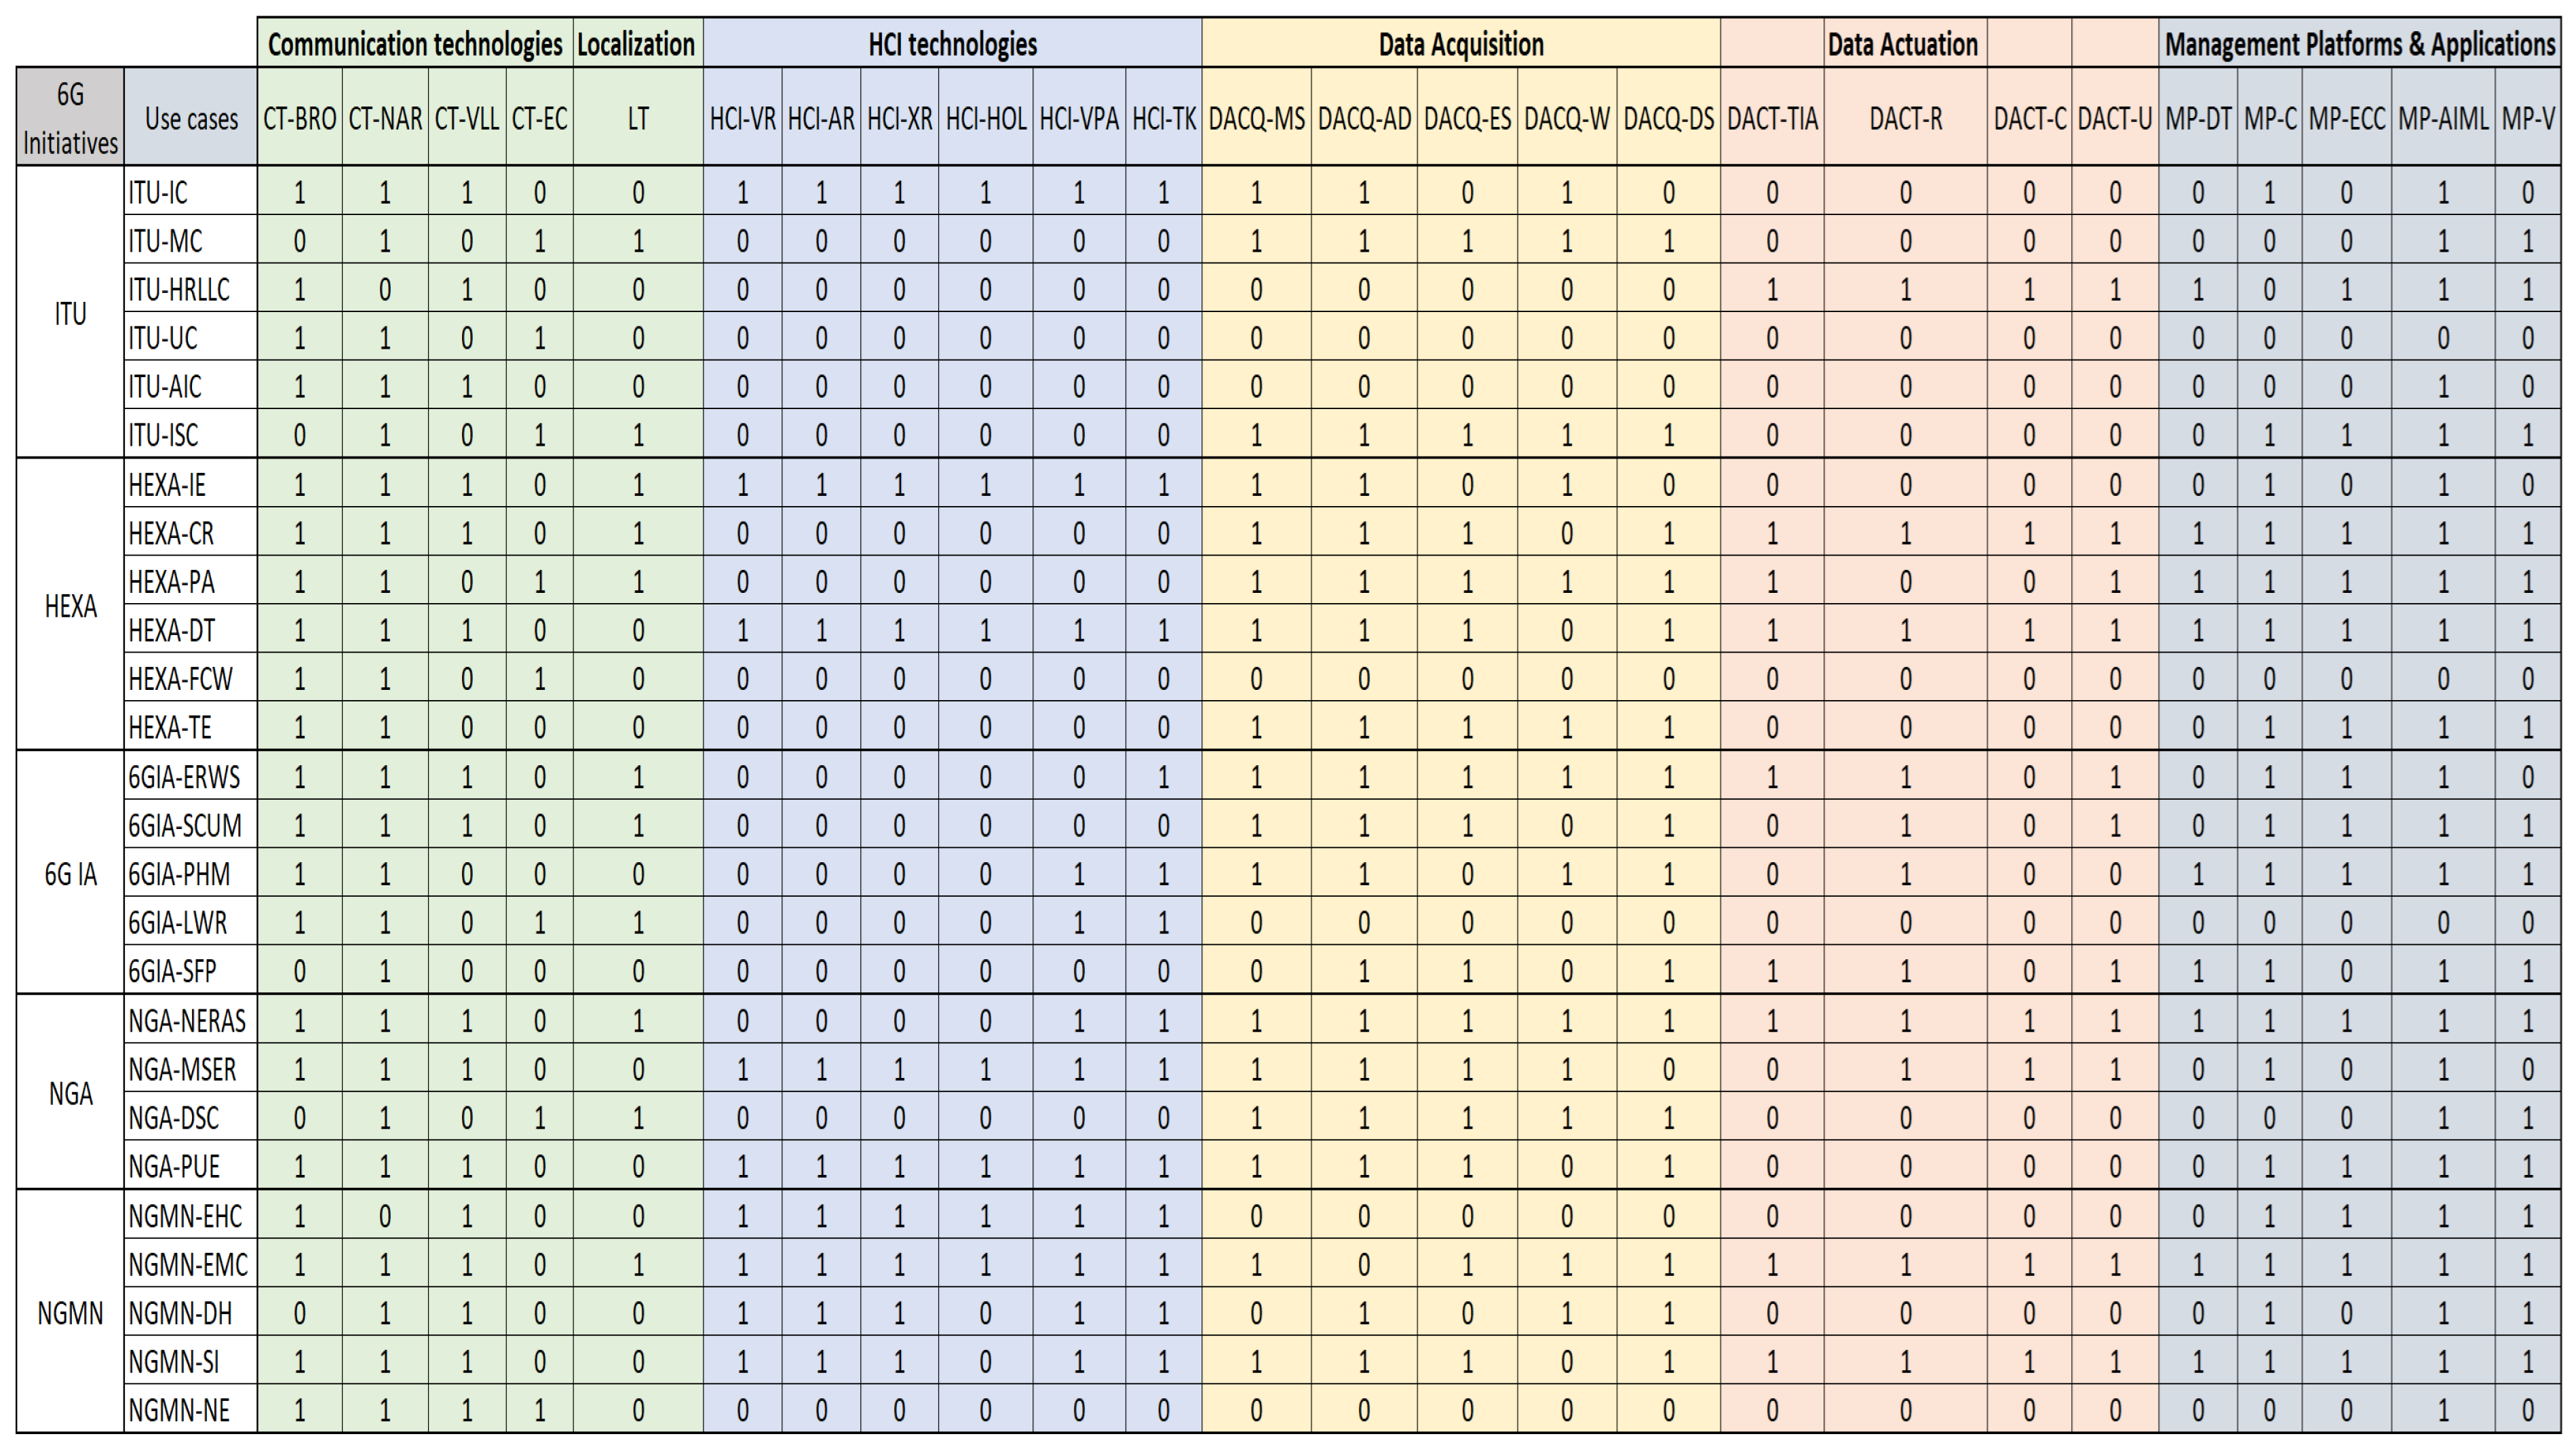2576x1449 pixels.
Task: Click the DACT-TIA column header
Action: pyautogui.click(x=1772, y=119)
